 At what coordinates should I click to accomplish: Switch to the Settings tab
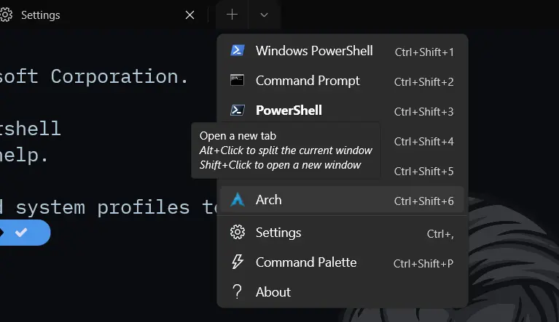(x=101, y=15)
